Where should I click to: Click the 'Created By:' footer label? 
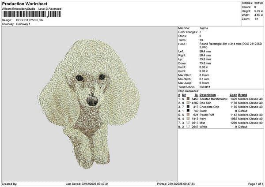(9, 184)
